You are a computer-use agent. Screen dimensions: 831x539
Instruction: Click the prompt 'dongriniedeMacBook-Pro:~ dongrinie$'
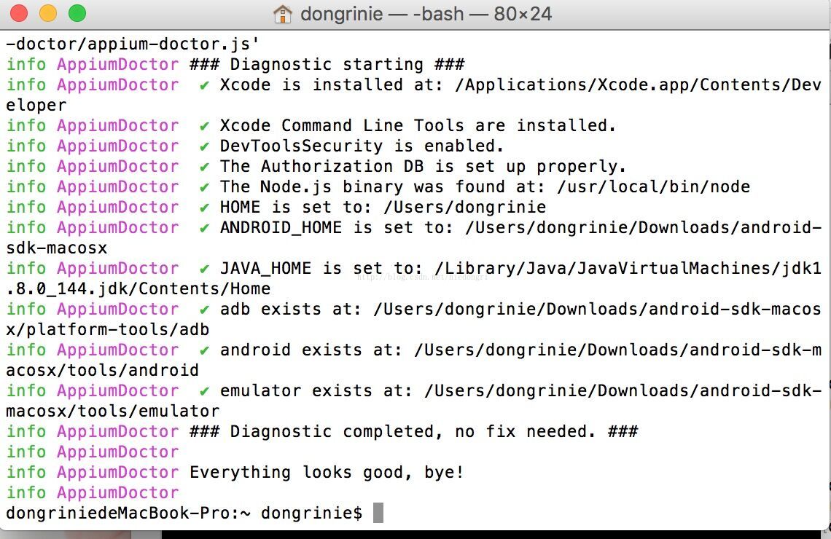[x=184, y=513]
